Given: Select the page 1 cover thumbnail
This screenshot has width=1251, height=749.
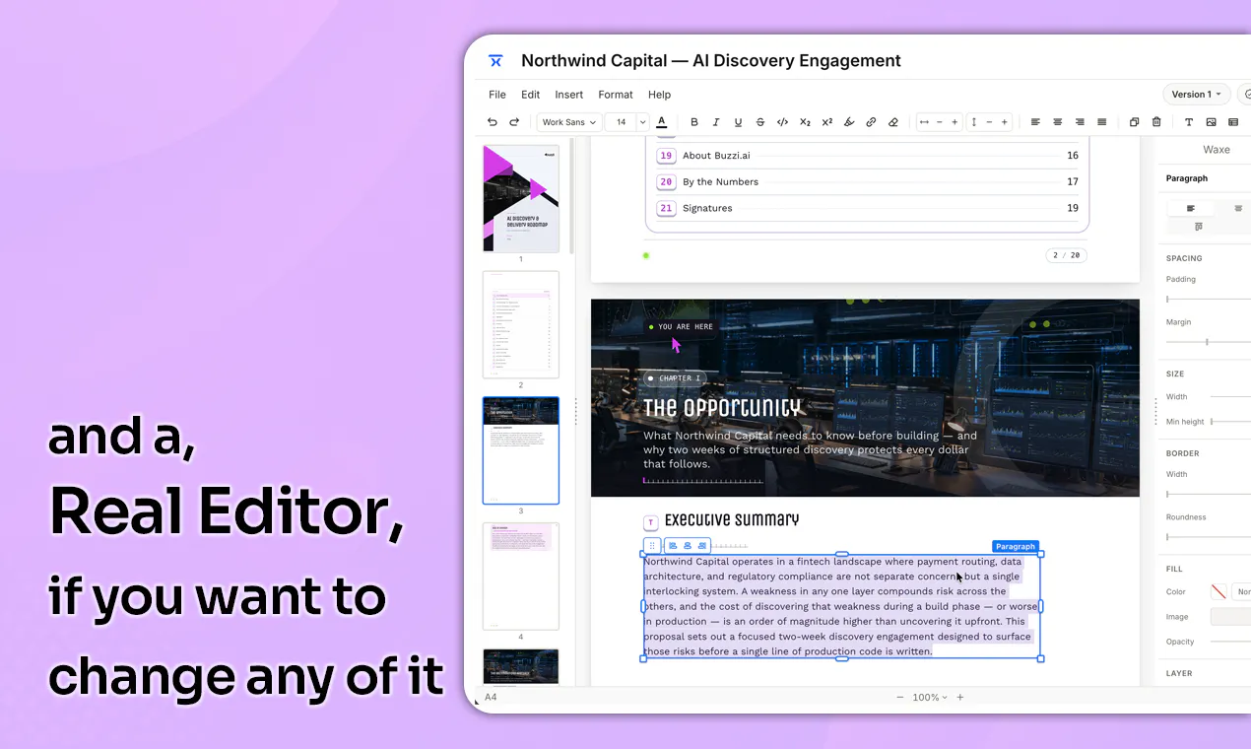Looking at the screenshot, I should tap(521, 198).
